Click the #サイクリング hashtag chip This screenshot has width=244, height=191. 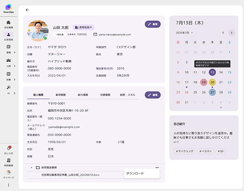(x=184, y=151)
